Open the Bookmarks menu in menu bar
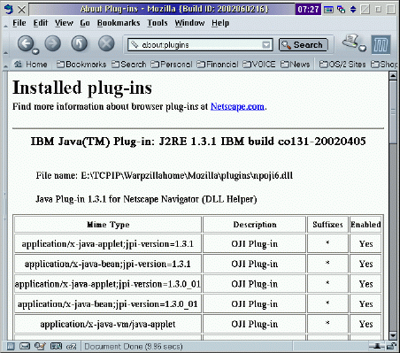Viewport: 400px width, 353px height. (x=119, y=23)
